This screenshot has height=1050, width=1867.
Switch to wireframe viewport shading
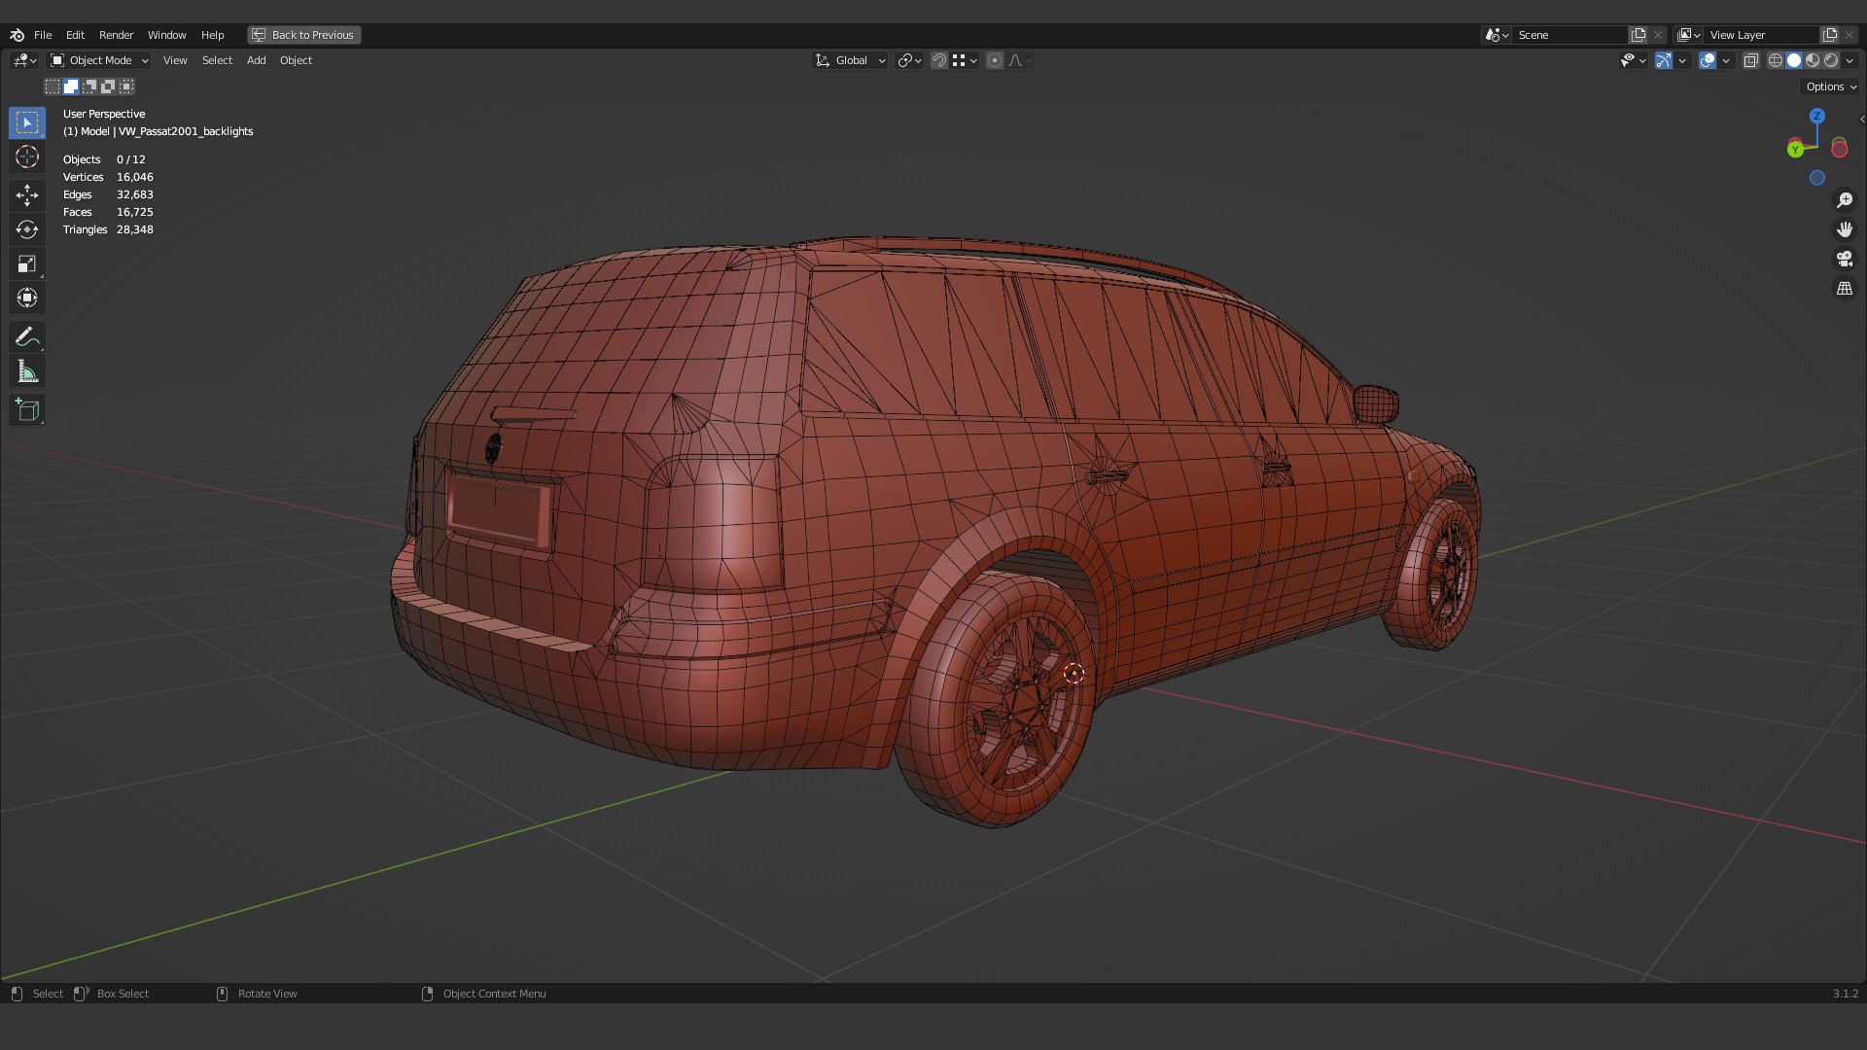coord(1776,60)
